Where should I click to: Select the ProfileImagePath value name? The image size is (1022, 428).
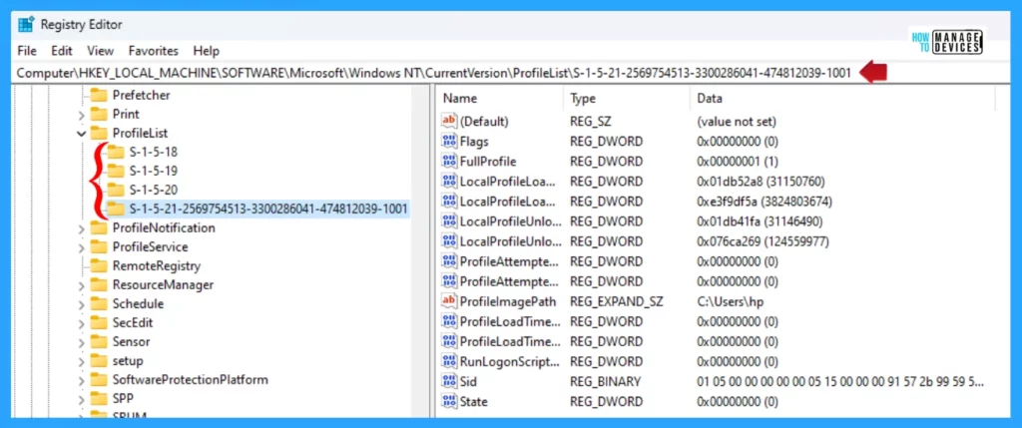(508, 301)
